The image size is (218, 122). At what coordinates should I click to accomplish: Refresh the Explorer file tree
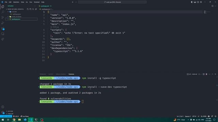[x=33, y=9]
